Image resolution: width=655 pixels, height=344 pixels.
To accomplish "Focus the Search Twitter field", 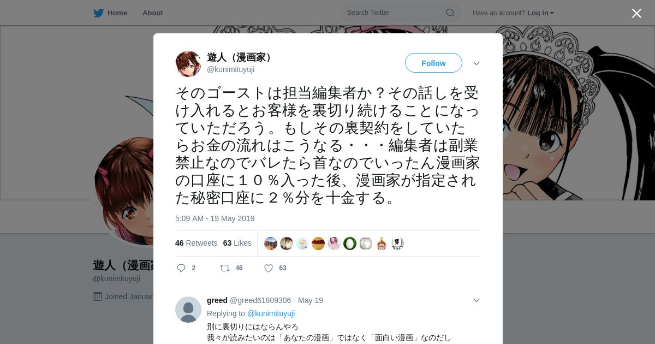I will [401, 13].
